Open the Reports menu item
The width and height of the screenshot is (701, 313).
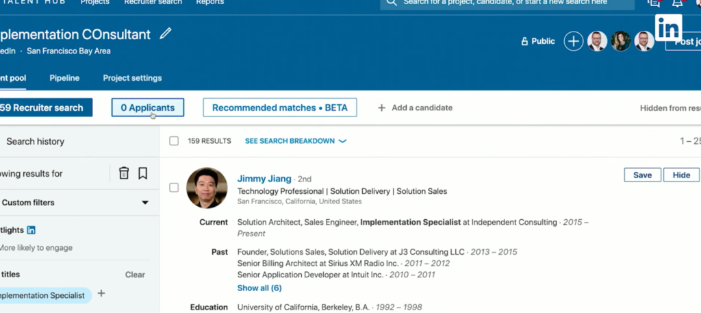coord(209,3)
